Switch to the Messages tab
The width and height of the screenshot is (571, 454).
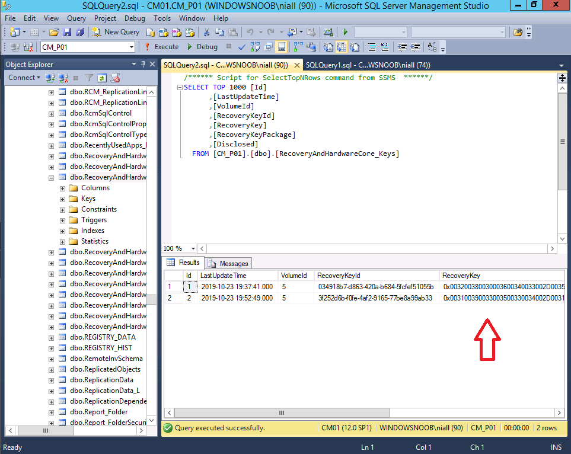(x=229, y=263)
